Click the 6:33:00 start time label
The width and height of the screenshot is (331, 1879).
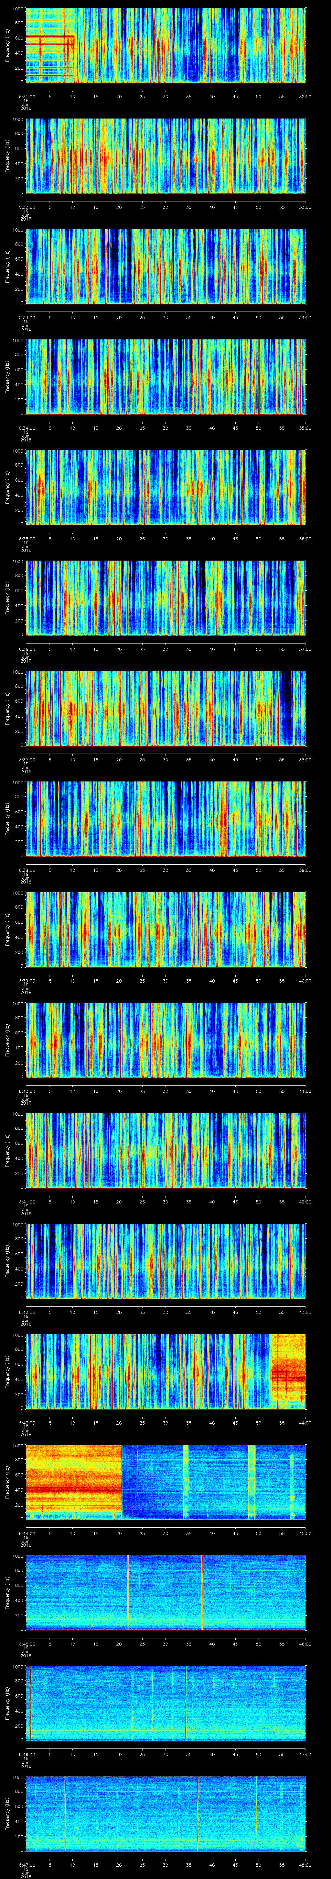point(26,317)
